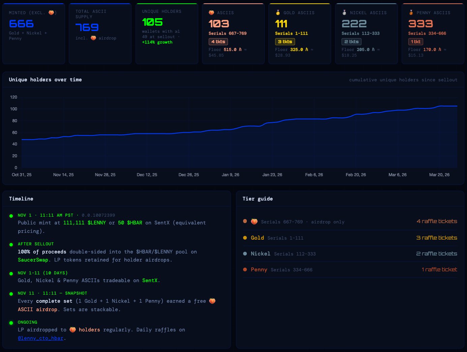This screenshot has height=352, width=467.
Task: Click the gray dot beside Nickel tier row
Action: pos(245,254)
